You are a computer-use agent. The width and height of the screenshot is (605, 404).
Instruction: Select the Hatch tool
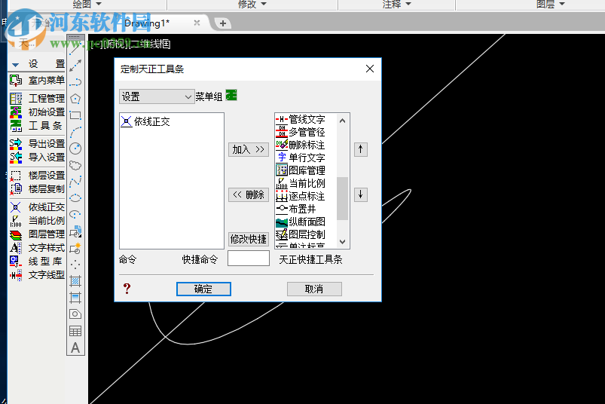click(75, 281)
